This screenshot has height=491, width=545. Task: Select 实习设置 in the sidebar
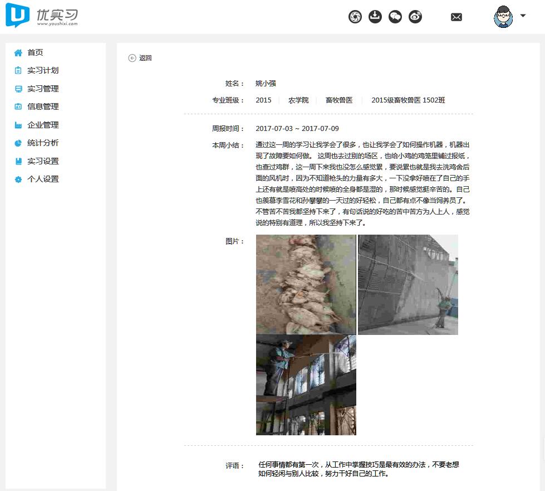tap(43, 161)
